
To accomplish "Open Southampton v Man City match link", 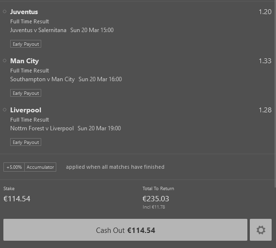I will (42, 79).
